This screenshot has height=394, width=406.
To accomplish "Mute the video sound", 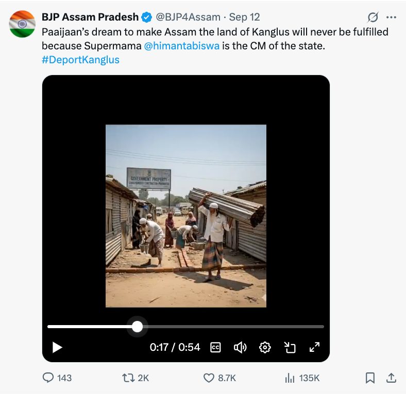I will [240, 347].
